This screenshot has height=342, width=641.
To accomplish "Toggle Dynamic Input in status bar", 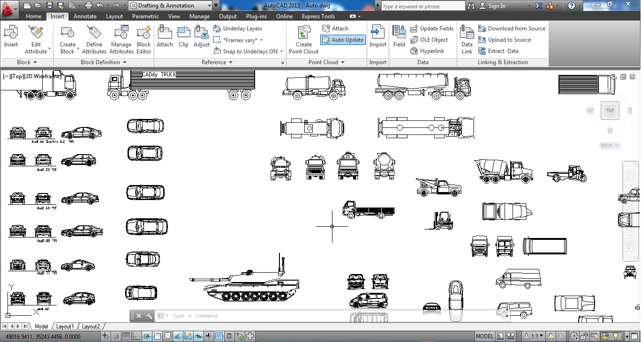I will point(198,336).
